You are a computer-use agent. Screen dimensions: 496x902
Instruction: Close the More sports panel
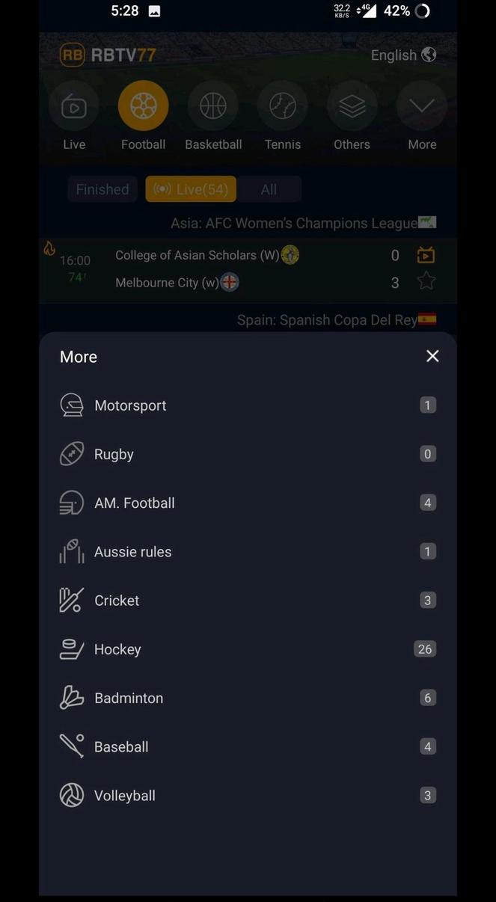click(432, 356)
